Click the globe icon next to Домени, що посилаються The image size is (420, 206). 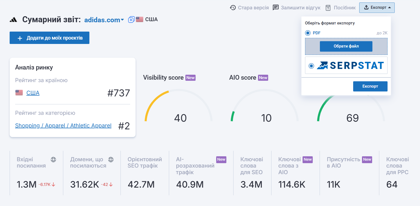111,160
